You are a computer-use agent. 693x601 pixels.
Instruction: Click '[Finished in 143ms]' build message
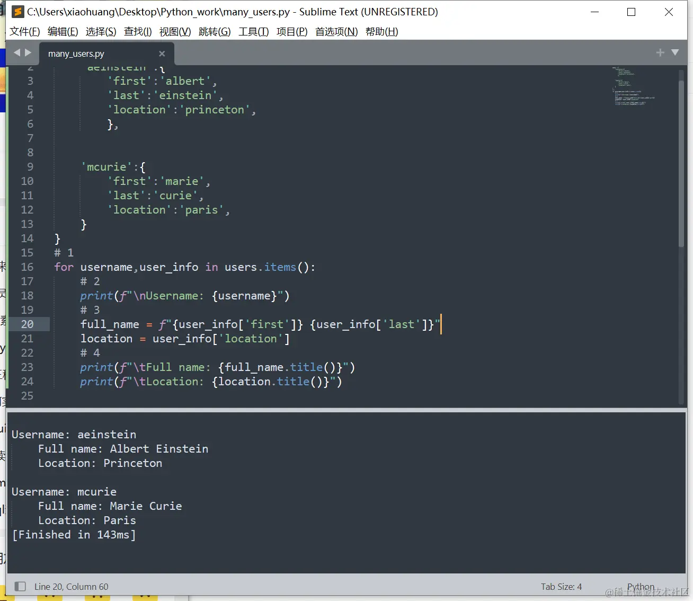tap(74, 535)
